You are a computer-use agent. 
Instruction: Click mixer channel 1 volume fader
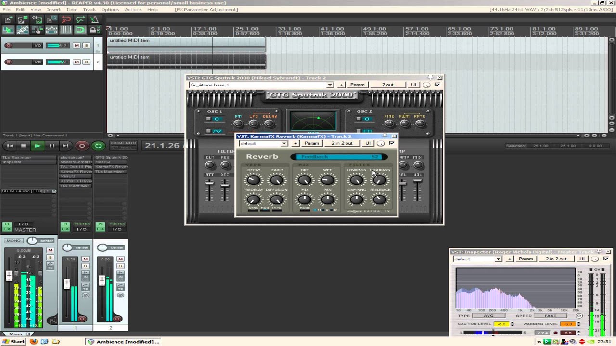tap(67, 284)
